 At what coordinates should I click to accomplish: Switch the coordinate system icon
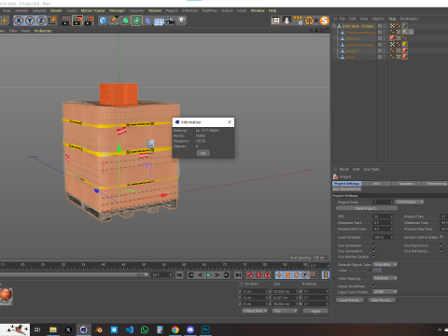click(x=52, y=21)
